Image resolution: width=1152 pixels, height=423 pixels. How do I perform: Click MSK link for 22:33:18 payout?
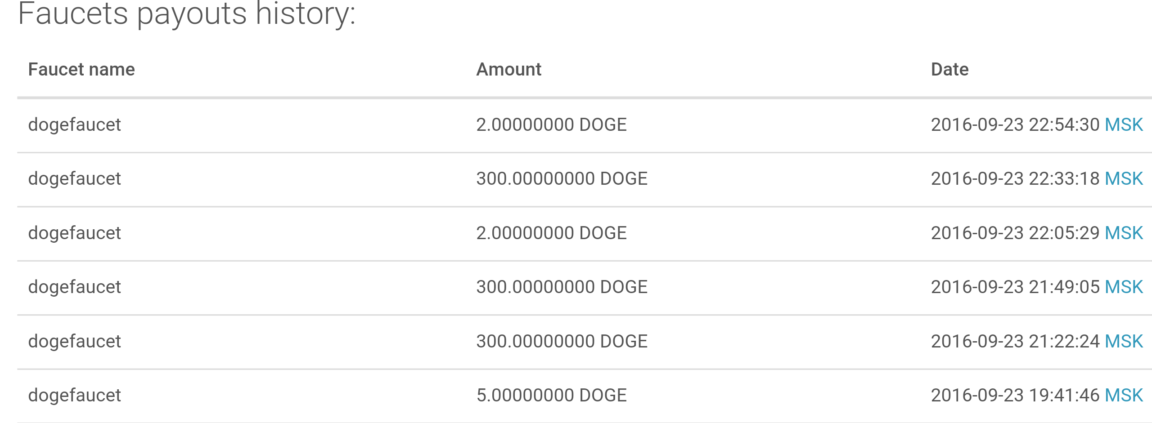point(1124,178)
